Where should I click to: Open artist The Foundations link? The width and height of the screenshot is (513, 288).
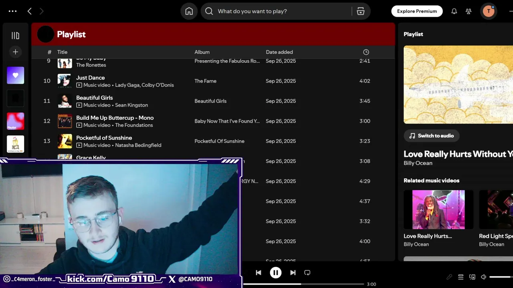(134, 125)
